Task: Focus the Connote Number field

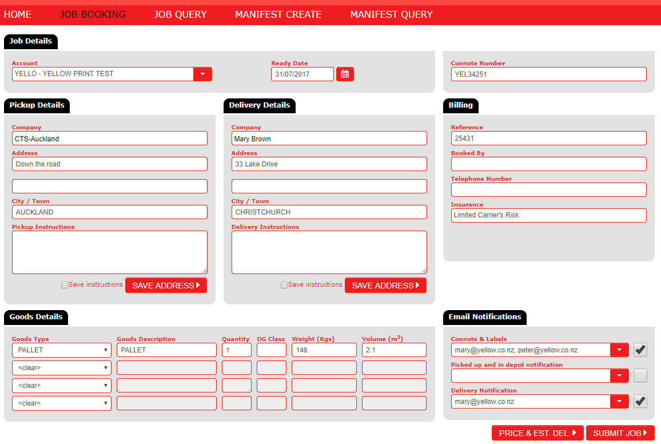Action: pyautogui.click(x=548, y=74)
